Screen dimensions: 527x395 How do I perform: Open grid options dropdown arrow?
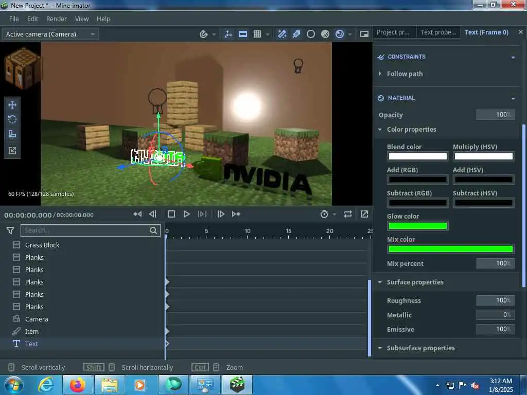coord(268,34)
